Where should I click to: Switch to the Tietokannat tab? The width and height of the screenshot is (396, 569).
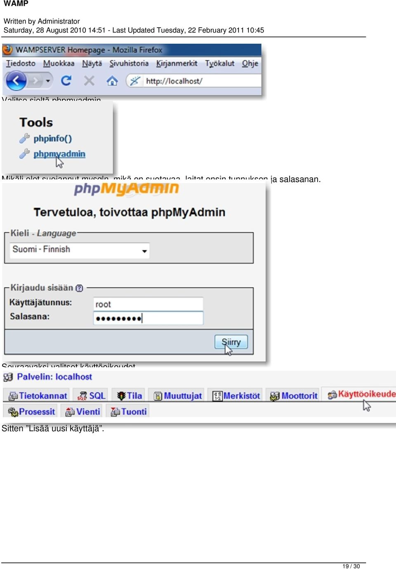[x=38, y=396]
